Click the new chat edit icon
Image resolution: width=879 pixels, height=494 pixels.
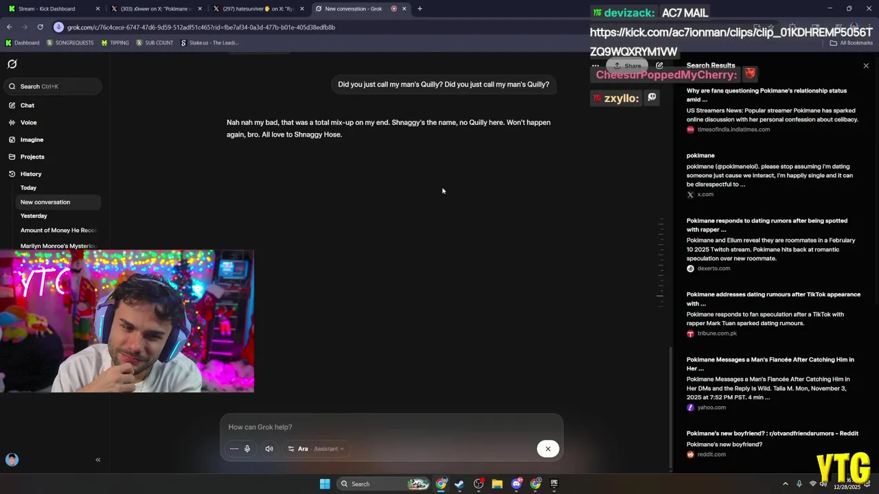point(659,66)
